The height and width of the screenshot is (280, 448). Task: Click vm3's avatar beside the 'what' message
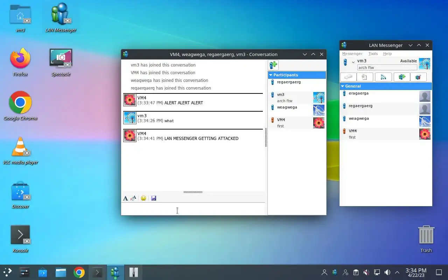130,118
